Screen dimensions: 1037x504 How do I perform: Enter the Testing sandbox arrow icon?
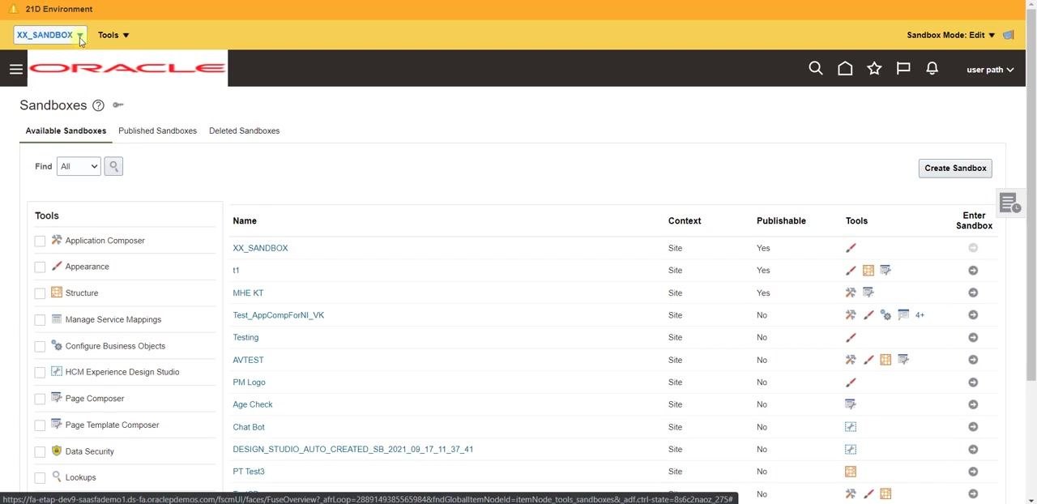(x=973, y=338)
